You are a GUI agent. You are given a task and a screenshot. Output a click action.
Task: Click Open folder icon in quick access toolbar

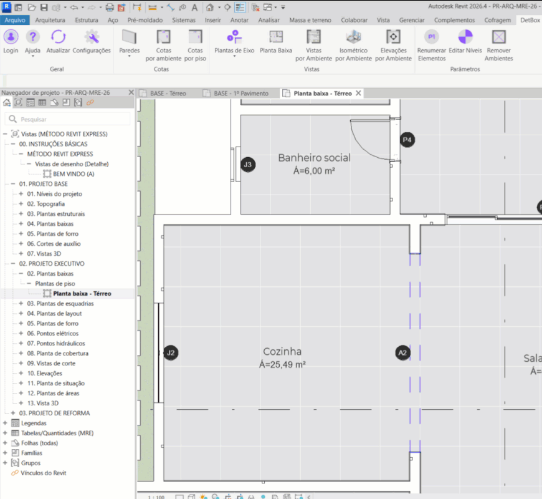click(x=32, y=7)
